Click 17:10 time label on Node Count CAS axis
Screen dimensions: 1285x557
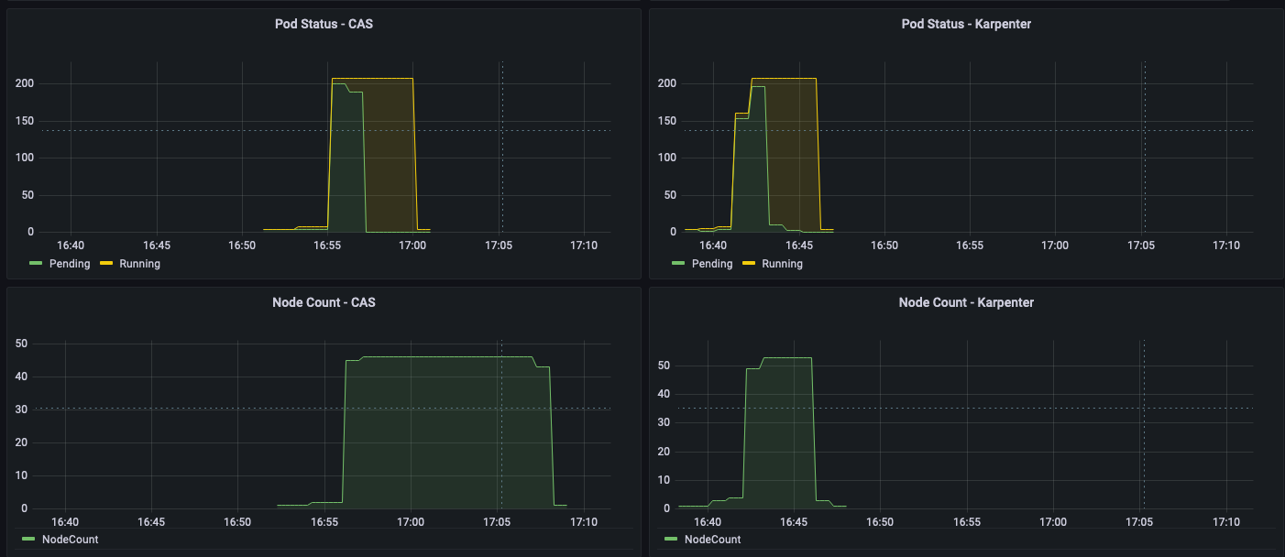coord(584,522)
